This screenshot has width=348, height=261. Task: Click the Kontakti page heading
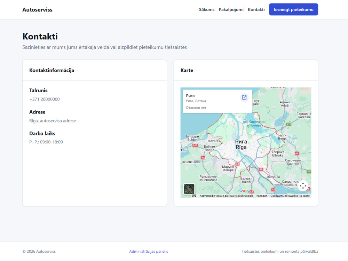[x=40, y=37]
